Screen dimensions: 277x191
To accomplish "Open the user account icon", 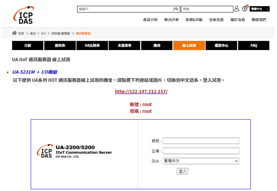I will [x=236, y=9].
